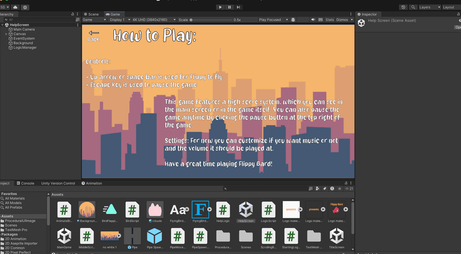Select the LogicManager object in Hierarchy
Image resolution: width=461 pixels, height=254 pixels.
click(25, 47)
